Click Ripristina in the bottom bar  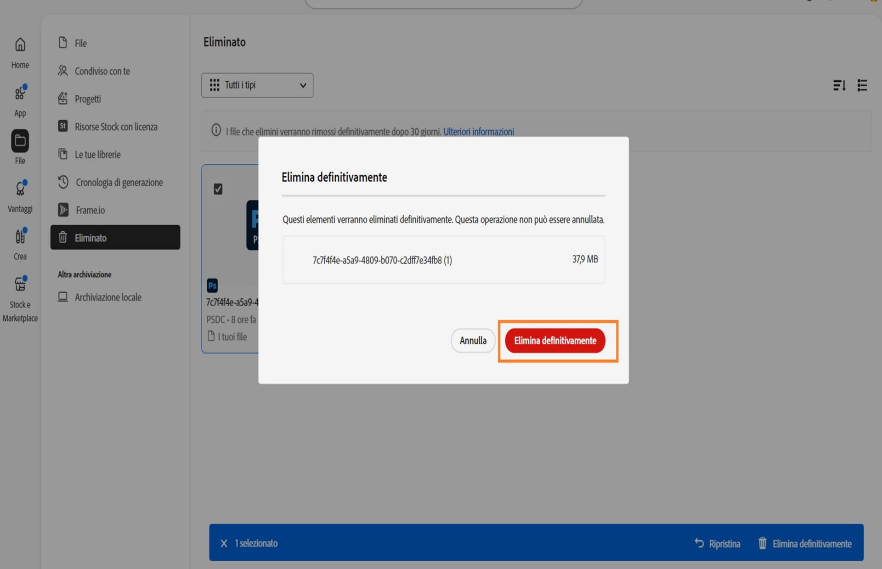pos(718,543)
